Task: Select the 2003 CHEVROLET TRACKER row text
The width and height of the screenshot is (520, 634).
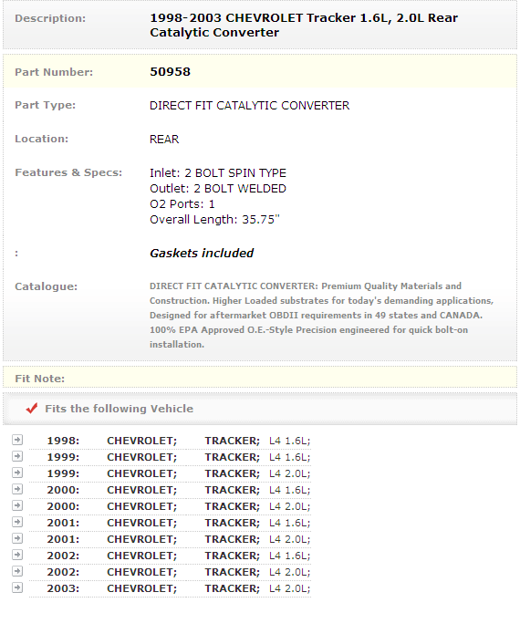Action: tap(178, 588)
